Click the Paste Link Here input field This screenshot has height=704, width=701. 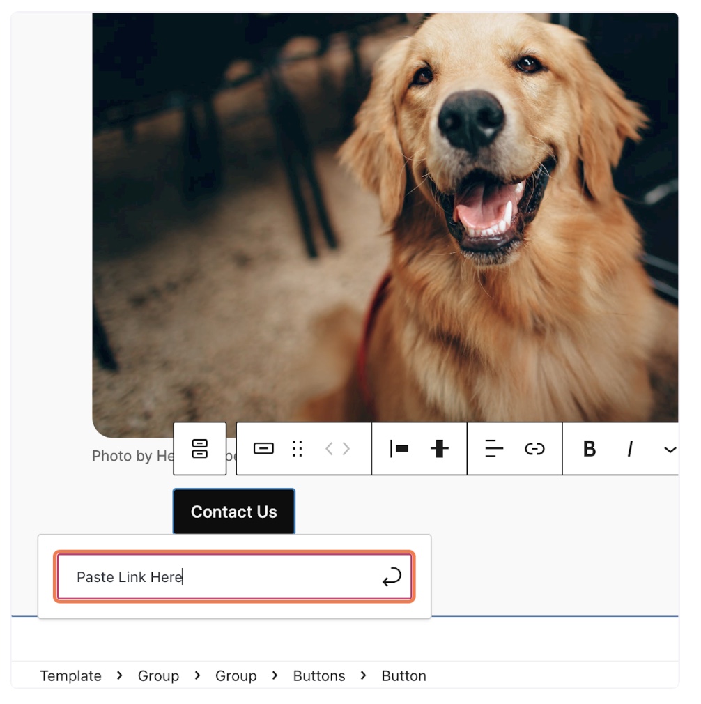tap(216, 576)
